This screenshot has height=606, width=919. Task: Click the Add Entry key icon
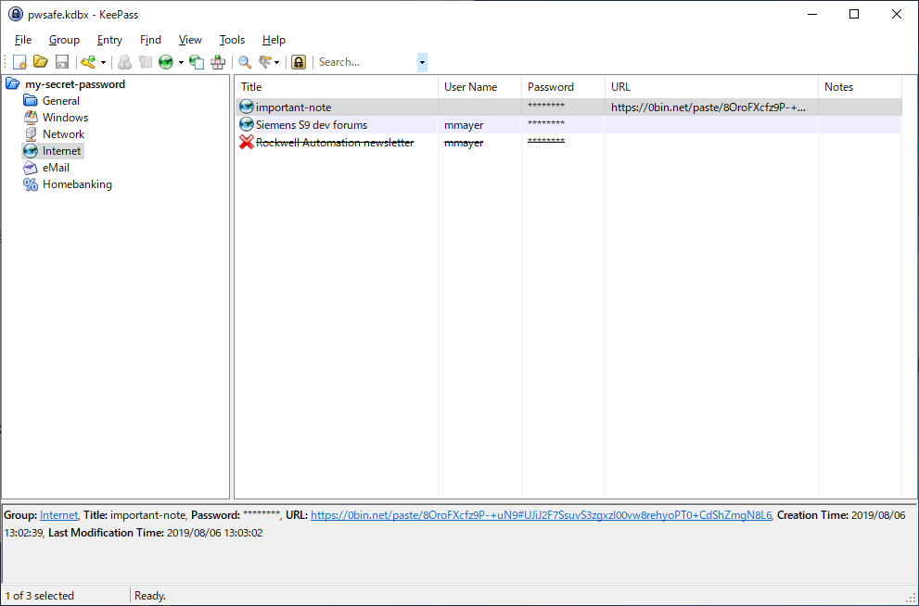(x=88, y=62)
